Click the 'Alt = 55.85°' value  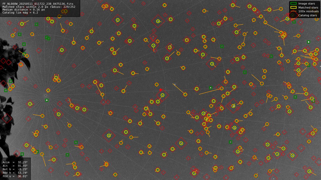point(15,166)
